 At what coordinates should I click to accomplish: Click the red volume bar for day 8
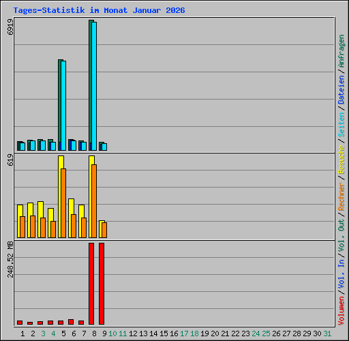click(x=91, y=284)
